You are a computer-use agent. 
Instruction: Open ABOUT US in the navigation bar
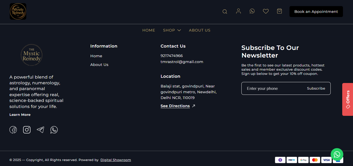pyautogui.click(x=200, y=30)
